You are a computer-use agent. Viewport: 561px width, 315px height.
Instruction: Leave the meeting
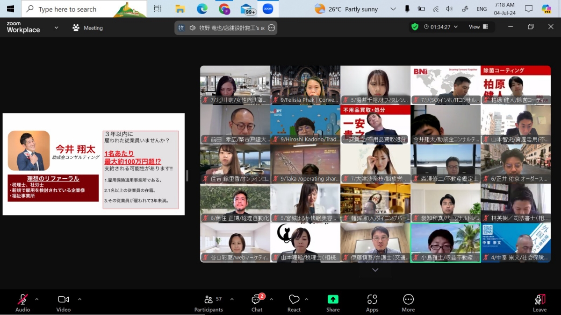pos(539,302)
